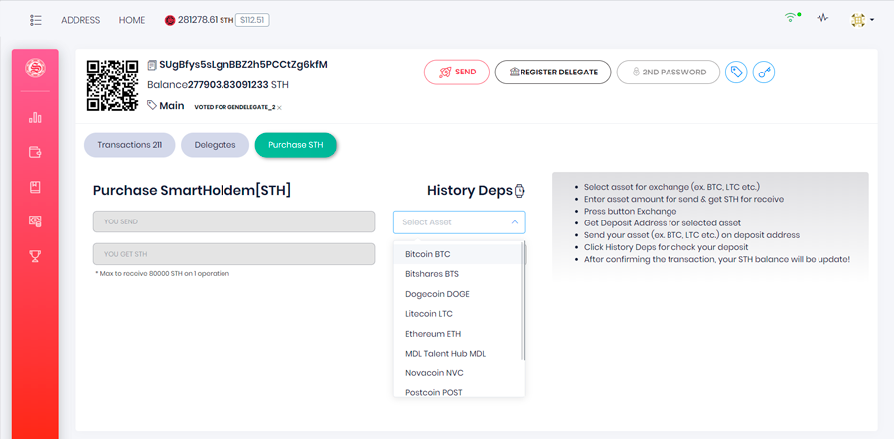Viewport: 894px width, 439px height.
Task: Choose Ethereum ETH from asset list
Action: [x=458, y=334]
